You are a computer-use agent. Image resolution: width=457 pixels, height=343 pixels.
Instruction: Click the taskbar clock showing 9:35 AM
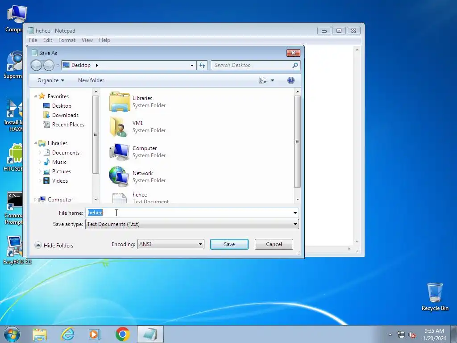point(434,335)
